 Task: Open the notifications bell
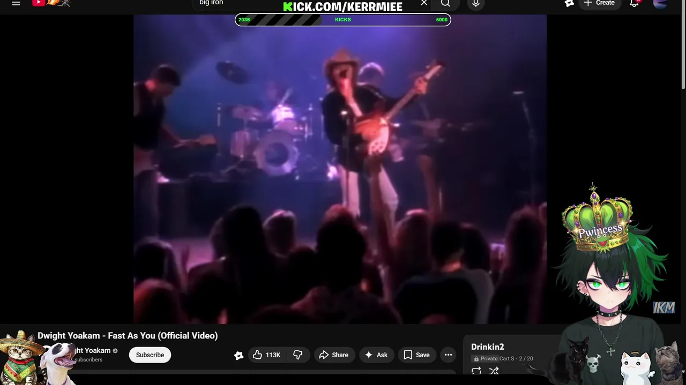[634, 3]
